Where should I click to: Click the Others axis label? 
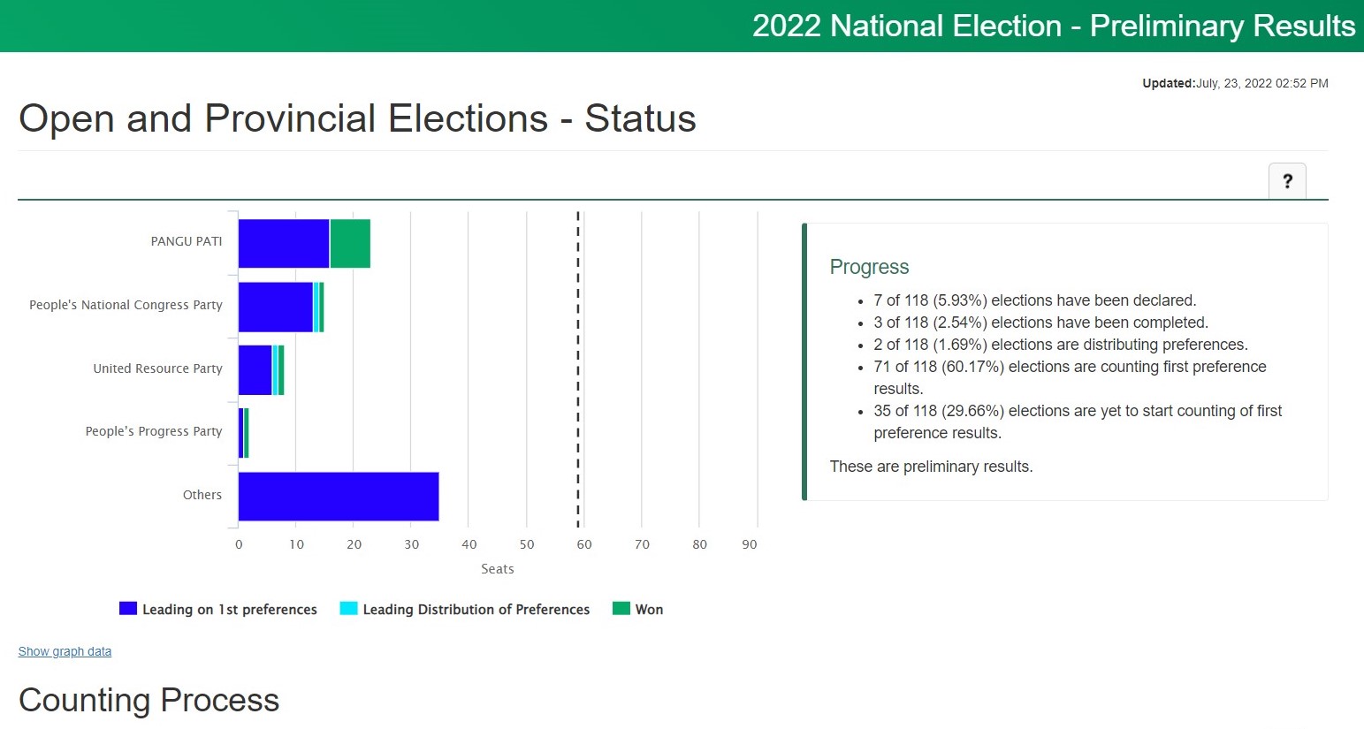point(202,495)
